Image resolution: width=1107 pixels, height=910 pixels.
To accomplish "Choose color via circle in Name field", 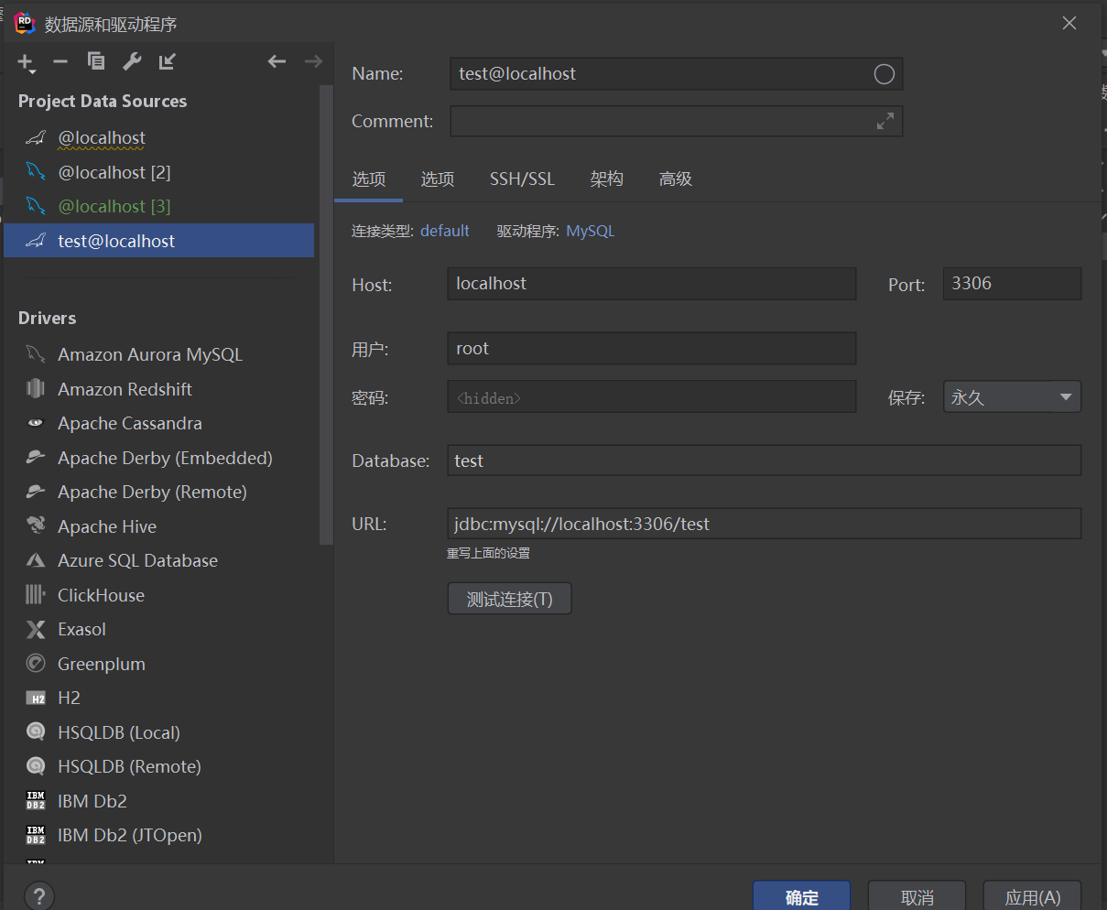I will click(x=884, y=74).
